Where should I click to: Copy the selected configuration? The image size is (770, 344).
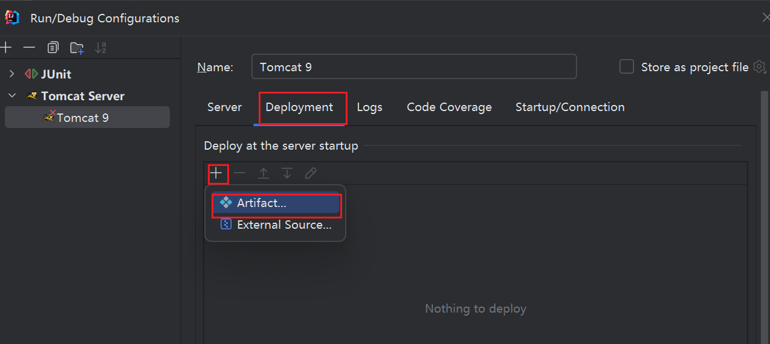tap(53, 47)
